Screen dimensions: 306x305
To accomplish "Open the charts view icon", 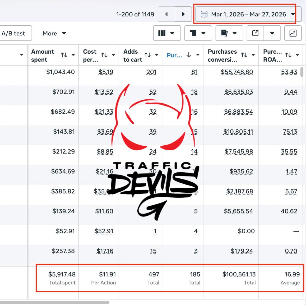I will pyautogui.click(x=293, y=33).
